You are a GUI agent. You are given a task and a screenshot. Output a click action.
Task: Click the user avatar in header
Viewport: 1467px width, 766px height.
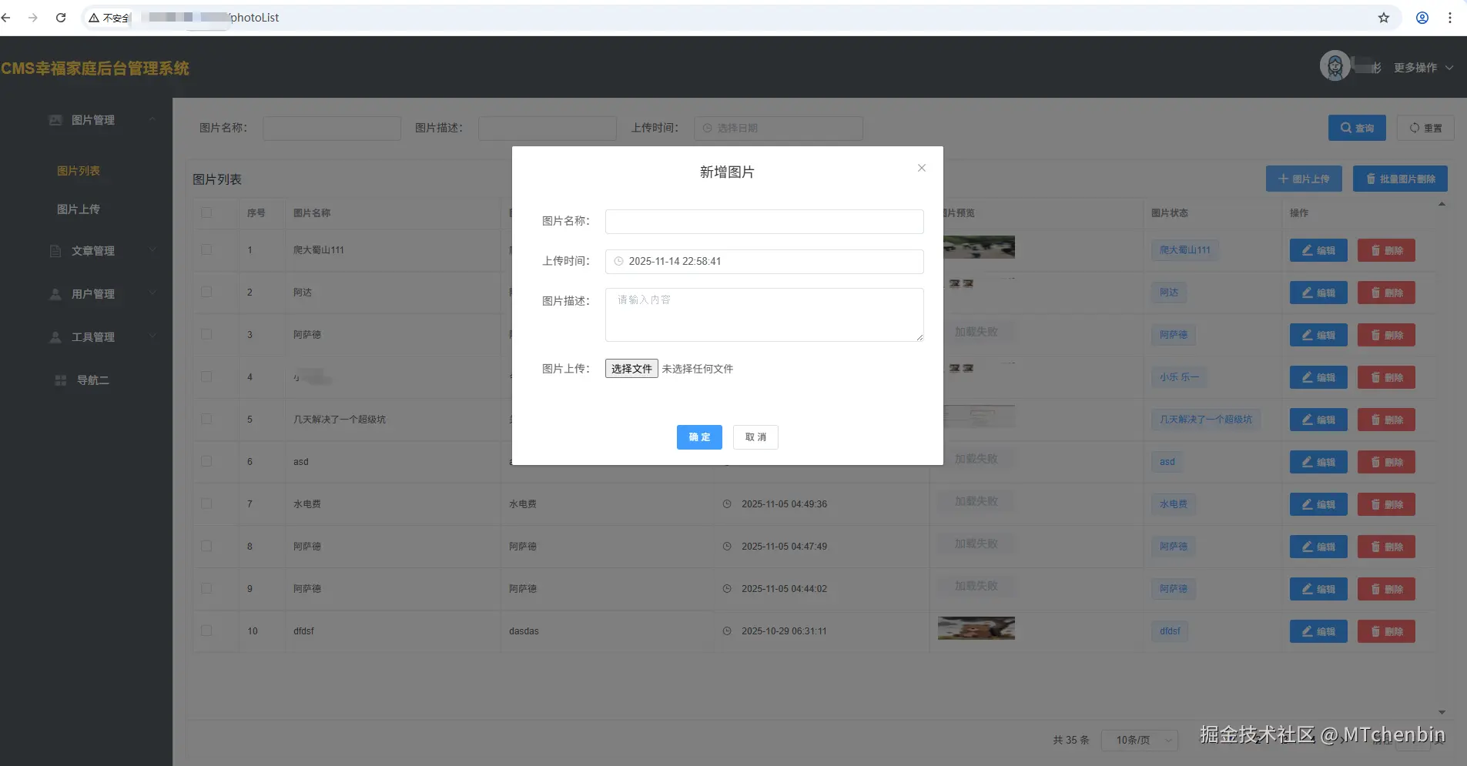tap(1335, 67)
